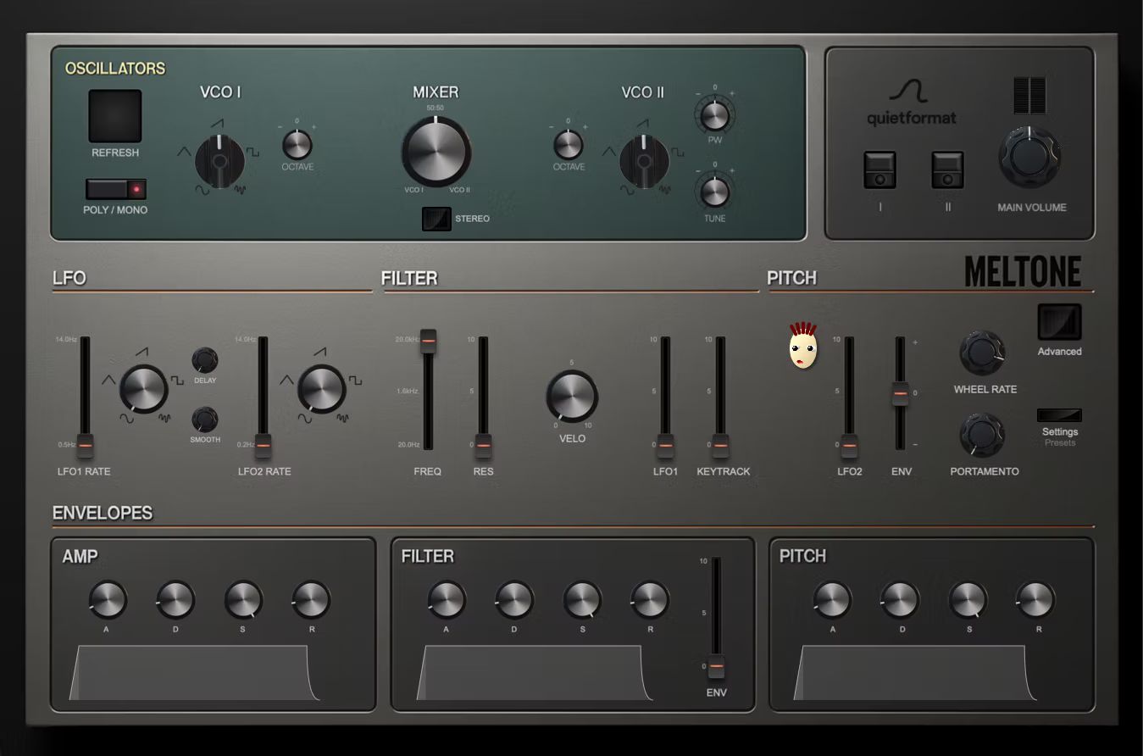Click the VCO II waveform selector knob
The image size is (1143, 756).
pos(644,161)
